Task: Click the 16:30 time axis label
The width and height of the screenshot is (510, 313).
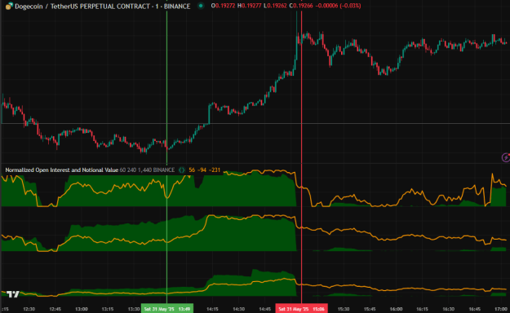Action: pyautogui.click(x=449, y=309)
